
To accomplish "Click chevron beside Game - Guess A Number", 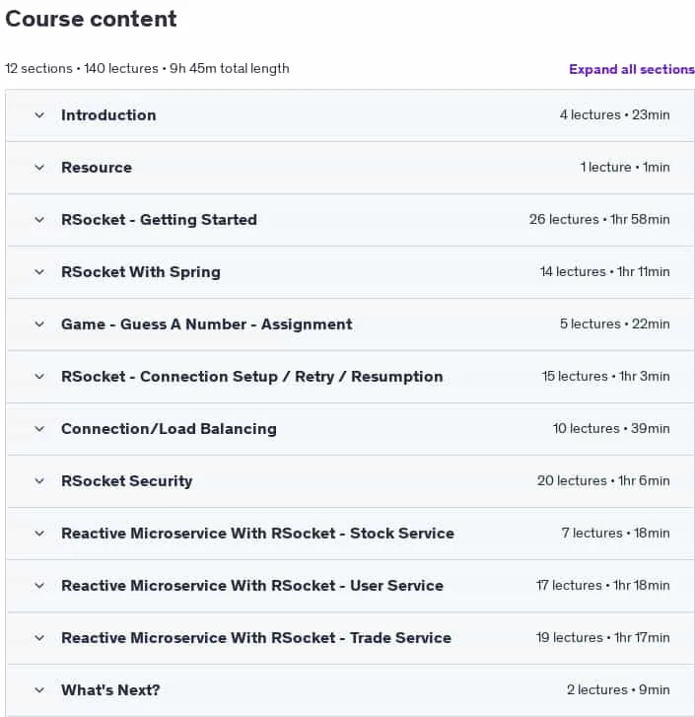I will [39, 324].
